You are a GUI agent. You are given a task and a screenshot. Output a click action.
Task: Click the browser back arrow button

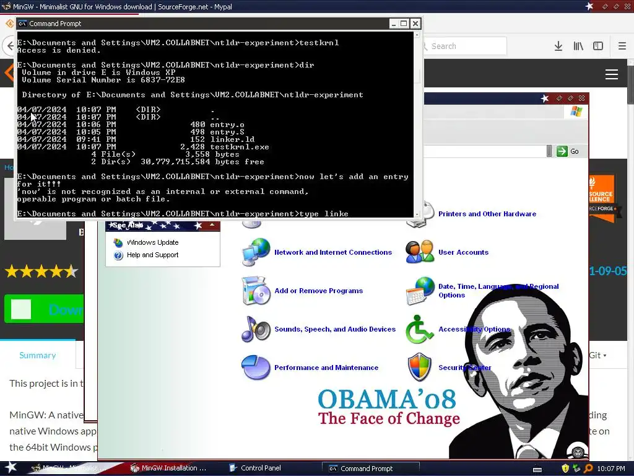(10, 46)
